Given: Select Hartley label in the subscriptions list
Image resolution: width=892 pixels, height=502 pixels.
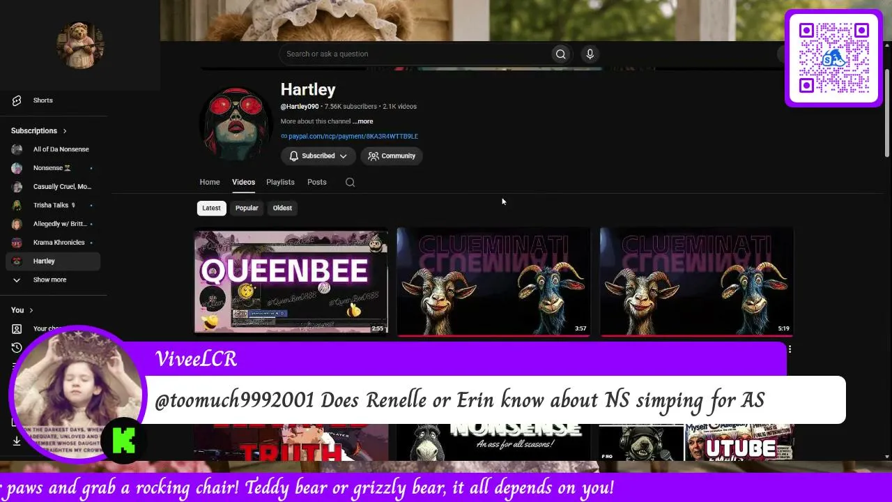Looking at the screenshot, I should pyautogui.click(x=44, y=261).
